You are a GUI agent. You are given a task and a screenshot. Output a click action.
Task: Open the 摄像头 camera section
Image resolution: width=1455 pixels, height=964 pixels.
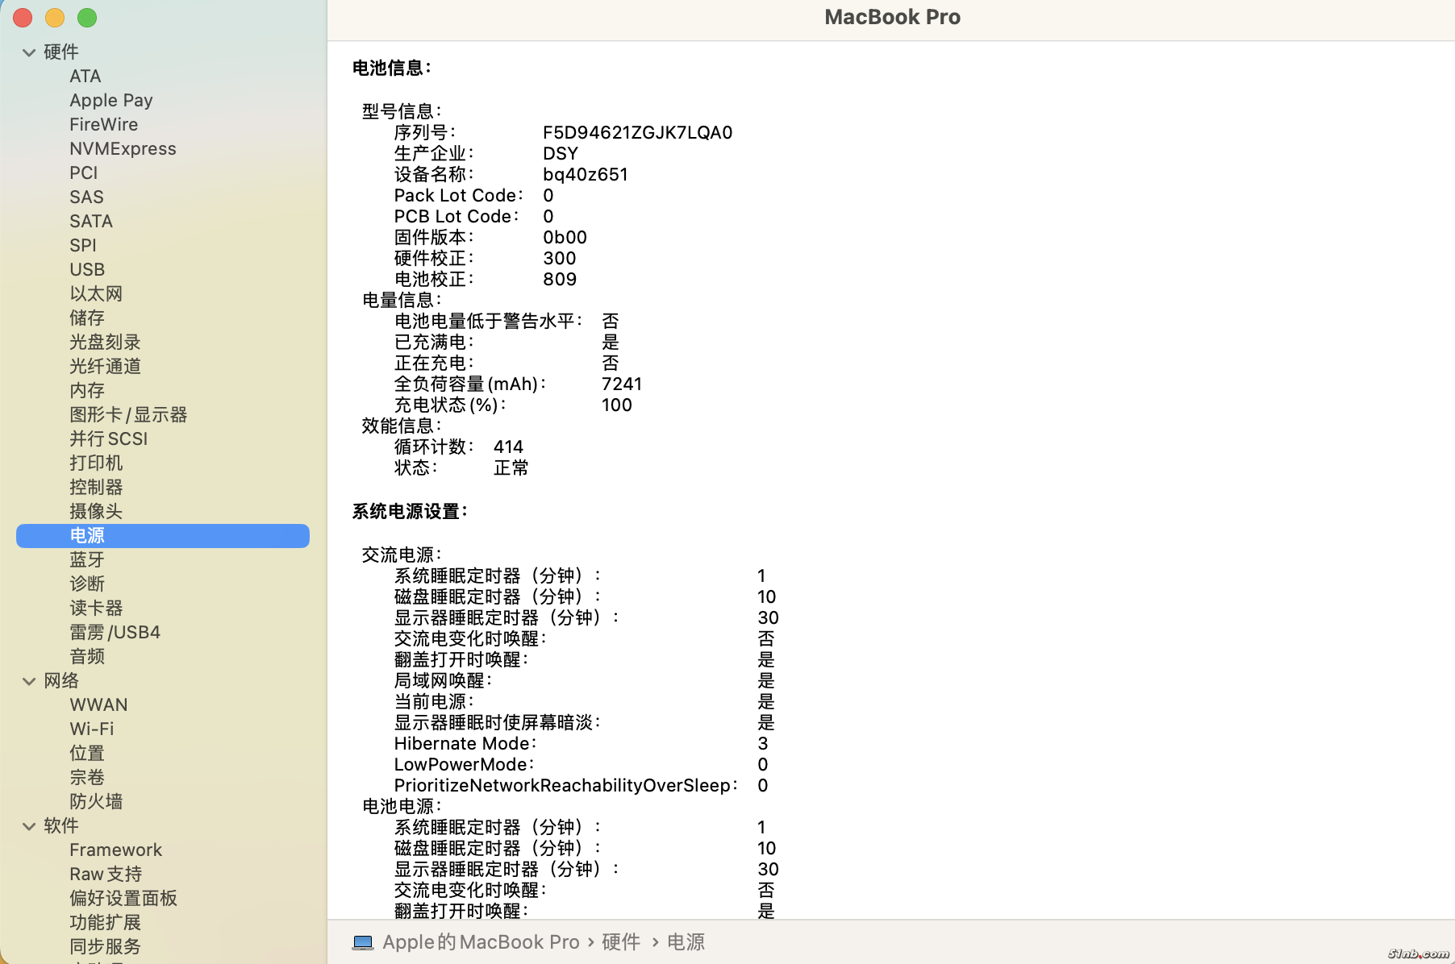pyautogui.click(x=96, y=511)
